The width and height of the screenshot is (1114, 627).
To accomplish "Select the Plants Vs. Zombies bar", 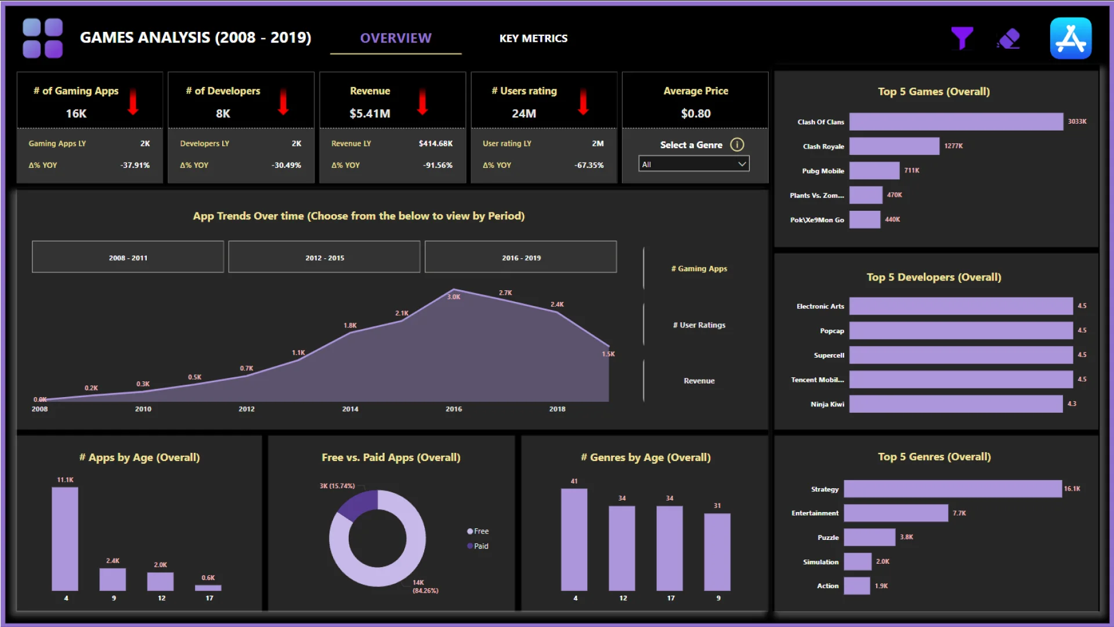I will tap(866, 195).
